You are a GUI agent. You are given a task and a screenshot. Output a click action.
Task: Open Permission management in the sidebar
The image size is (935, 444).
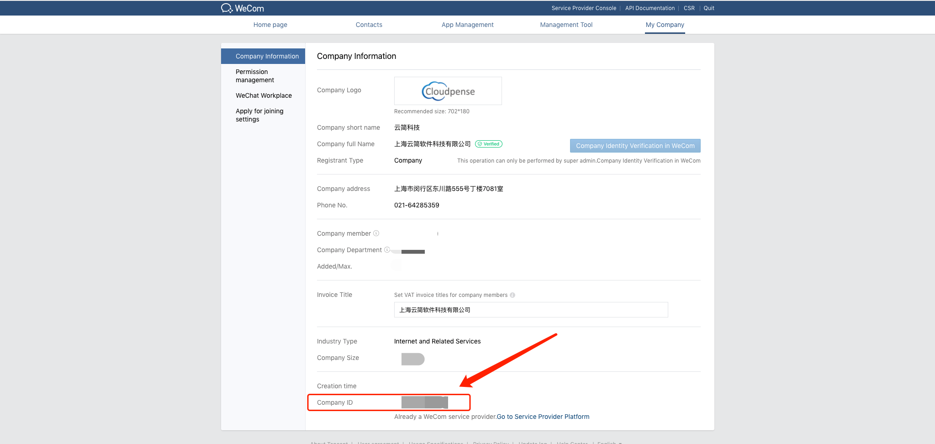pos(255,76)
